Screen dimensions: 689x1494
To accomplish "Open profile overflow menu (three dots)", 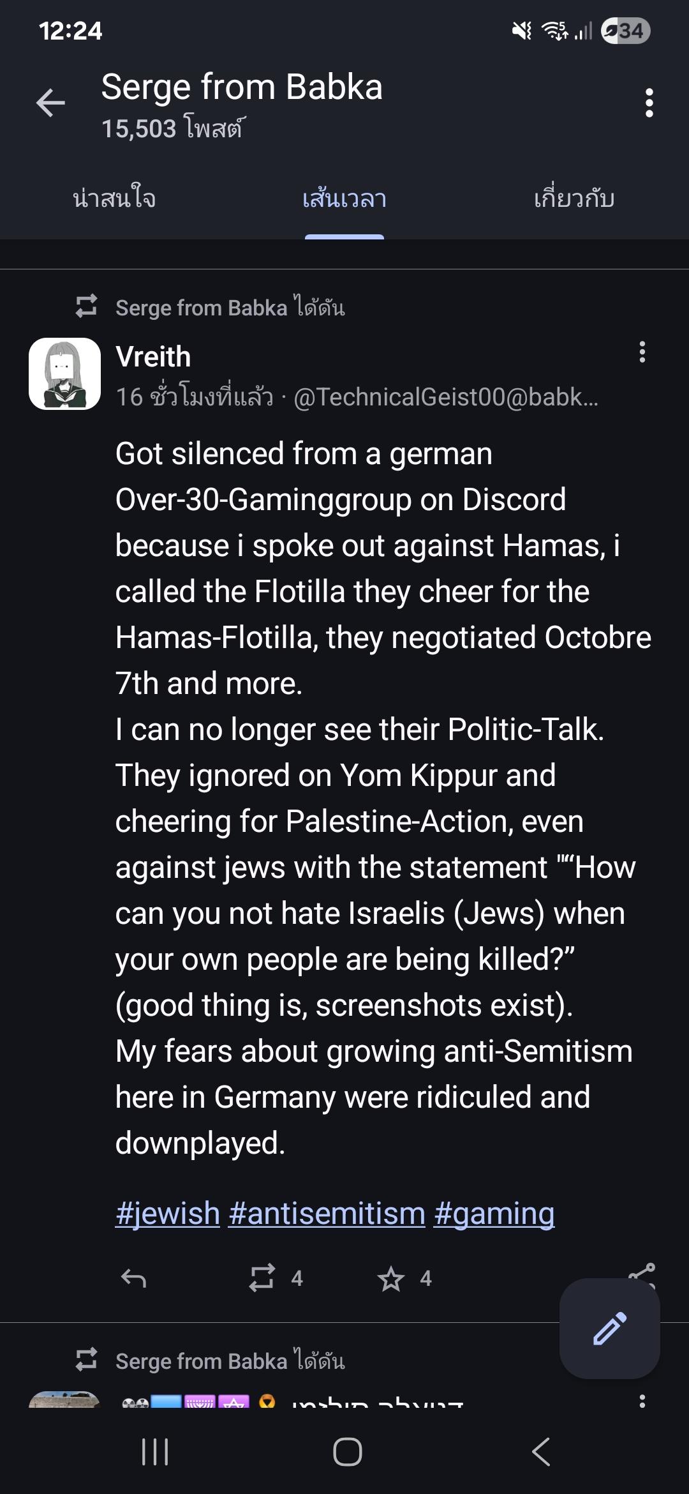I will click(x=649, y=103).
